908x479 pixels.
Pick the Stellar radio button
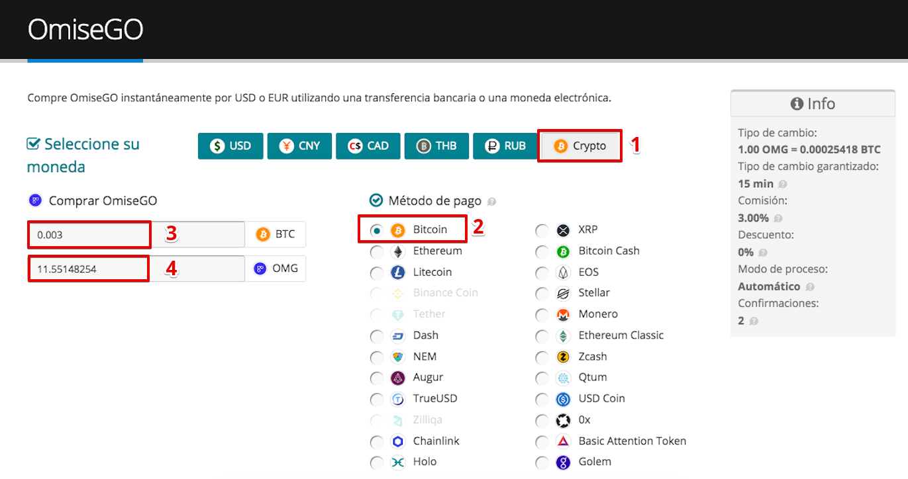[542, 293]
